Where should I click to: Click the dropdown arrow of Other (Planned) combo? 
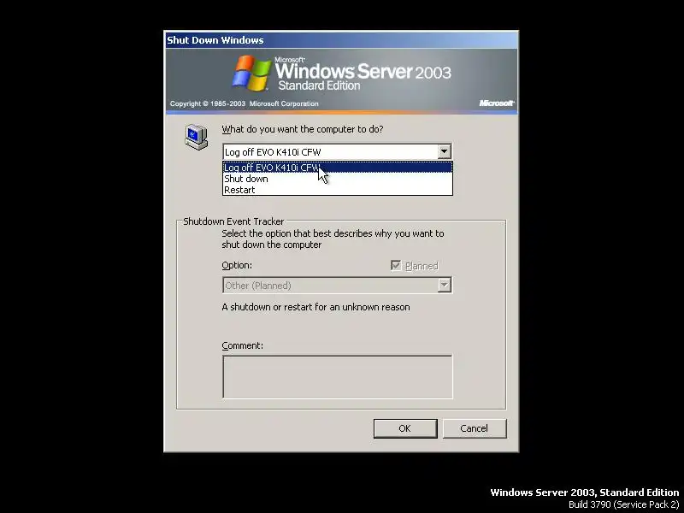click(444, 285)
